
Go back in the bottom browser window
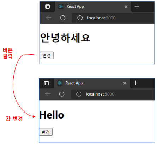48,94
